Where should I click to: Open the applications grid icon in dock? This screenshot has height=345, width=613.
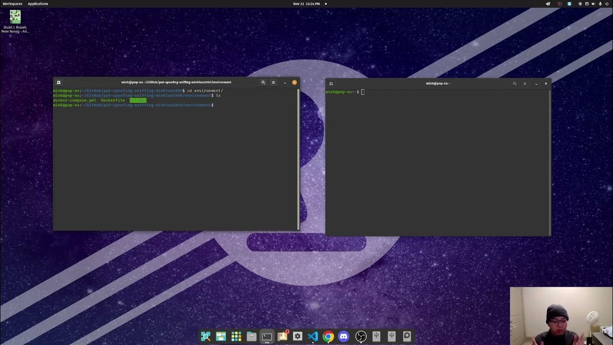pyautogui.click(x=236, y=336)
